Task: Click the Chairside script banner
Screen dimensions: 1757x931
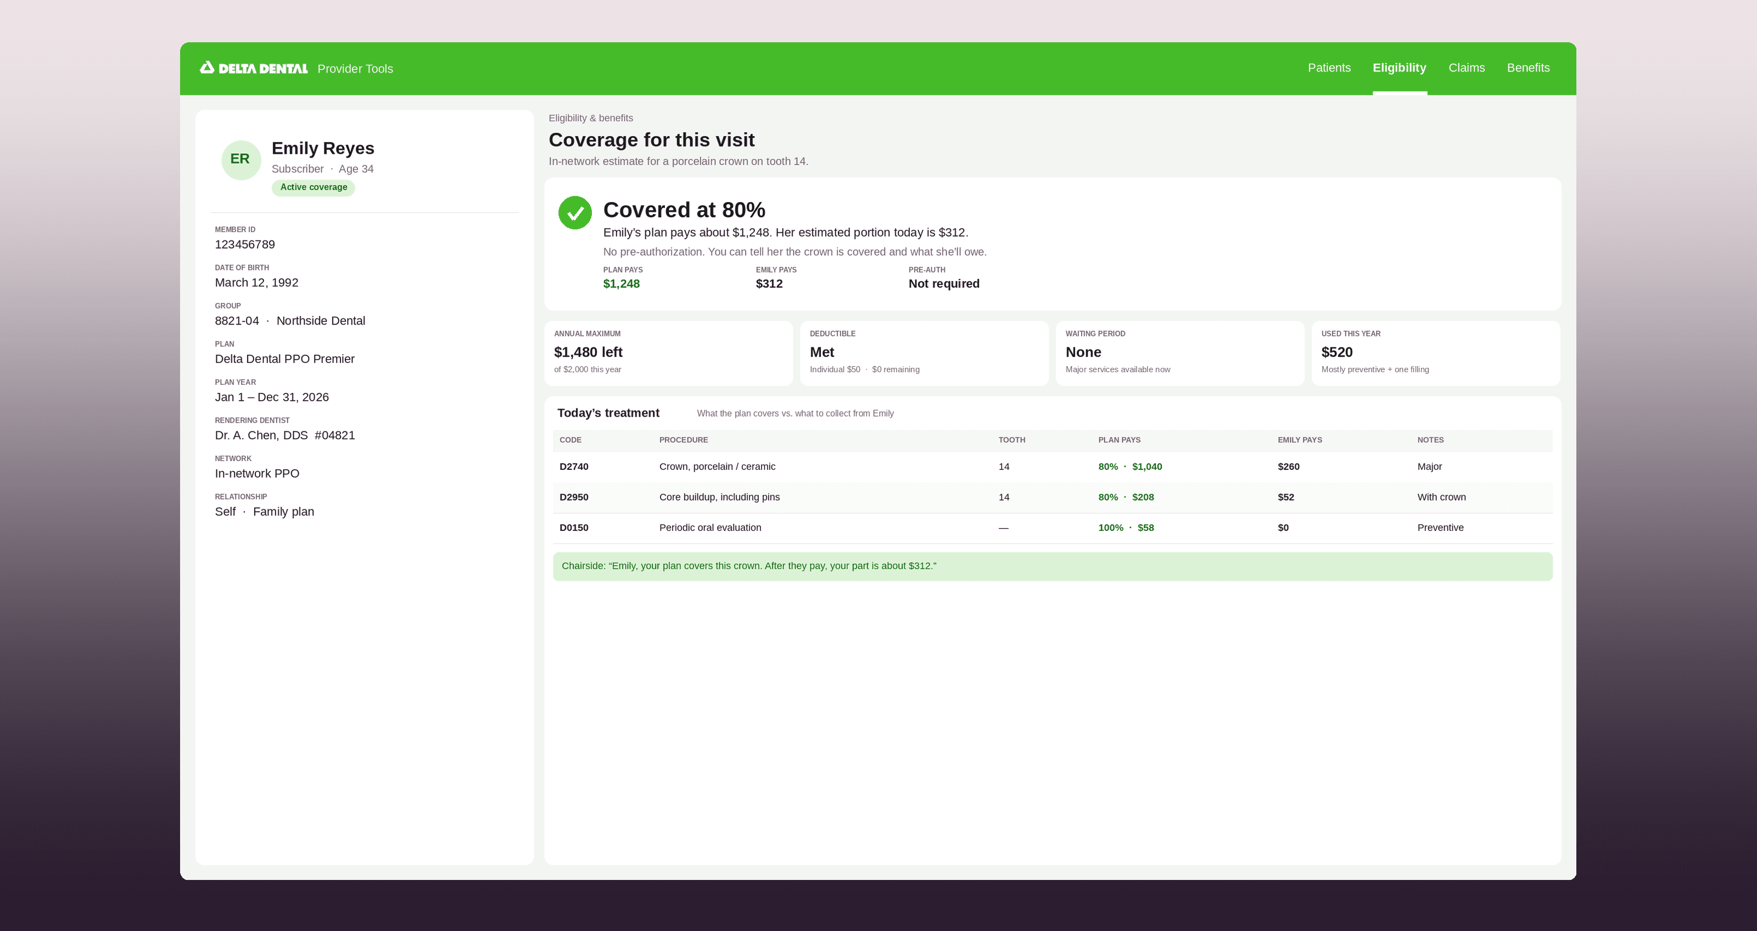Action: point(1053,567)
